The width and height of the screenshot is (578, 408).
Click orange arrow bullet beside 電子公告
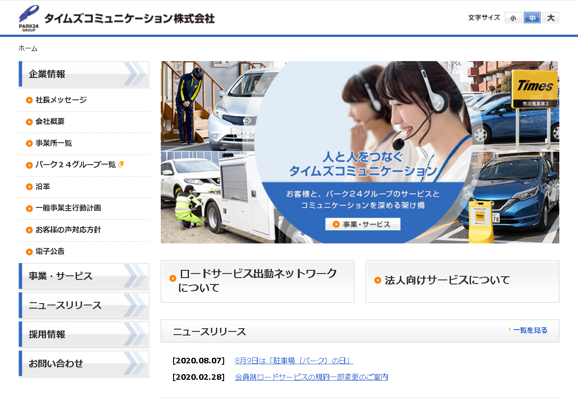(29, 252)
